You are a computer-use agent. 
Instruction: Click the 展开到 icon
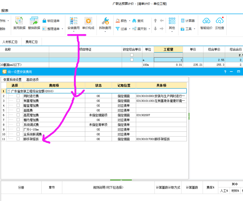click(134, 29)
